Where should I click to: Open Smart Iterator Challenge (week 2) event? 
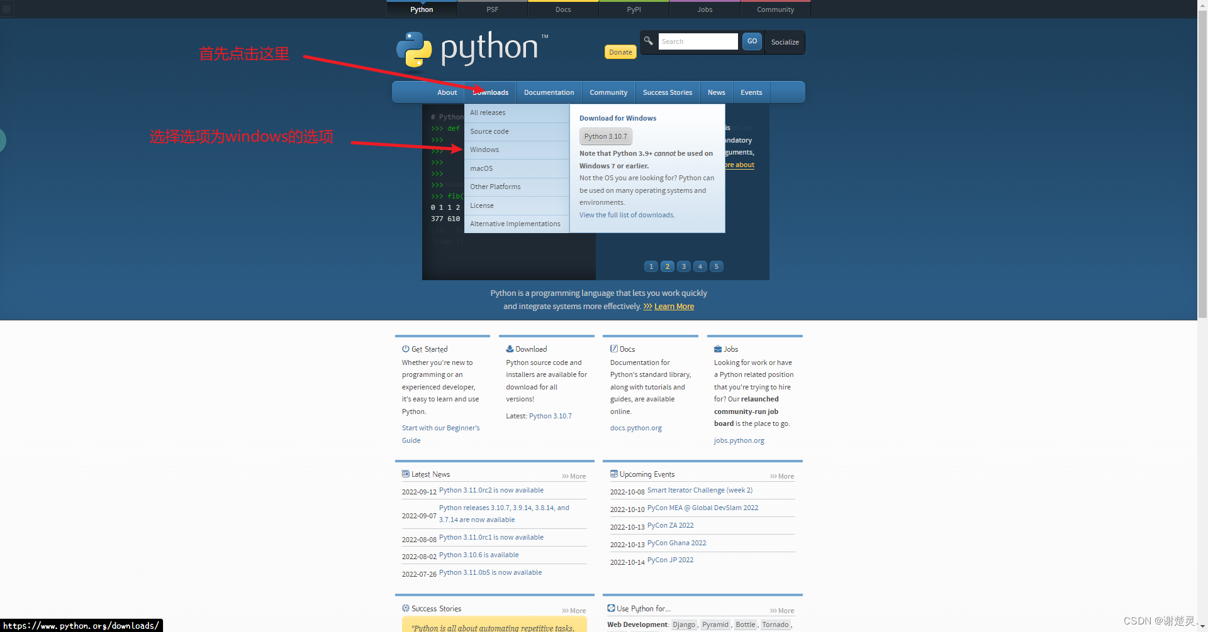click(x=700, y=490)
